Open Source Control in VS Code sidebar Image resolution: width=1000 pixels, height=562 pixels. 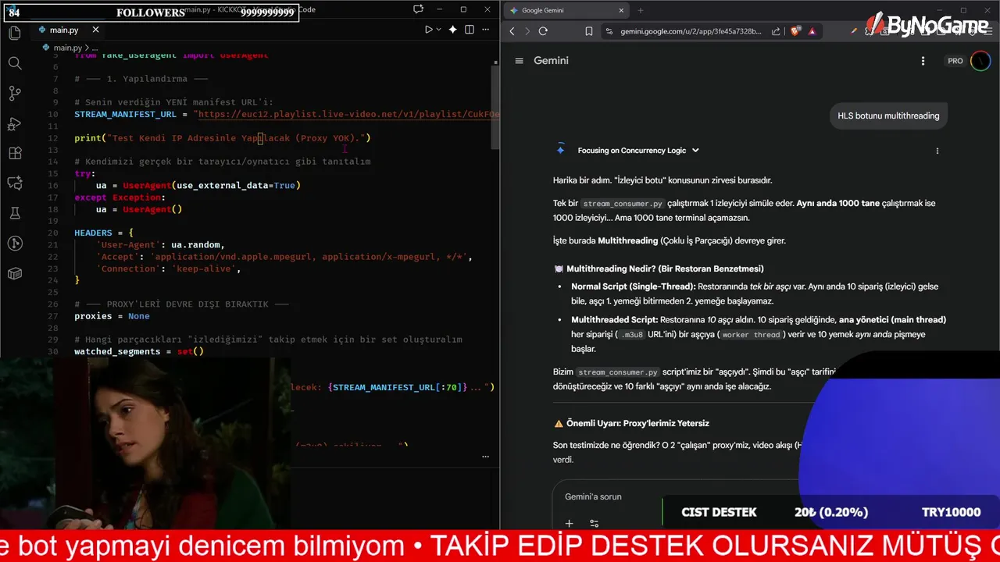[x=15, y=93]
